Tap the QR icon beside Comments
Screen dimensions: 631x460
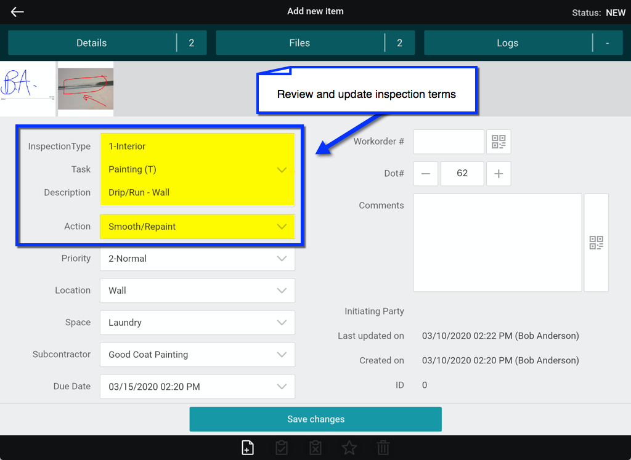click(596, 243)
